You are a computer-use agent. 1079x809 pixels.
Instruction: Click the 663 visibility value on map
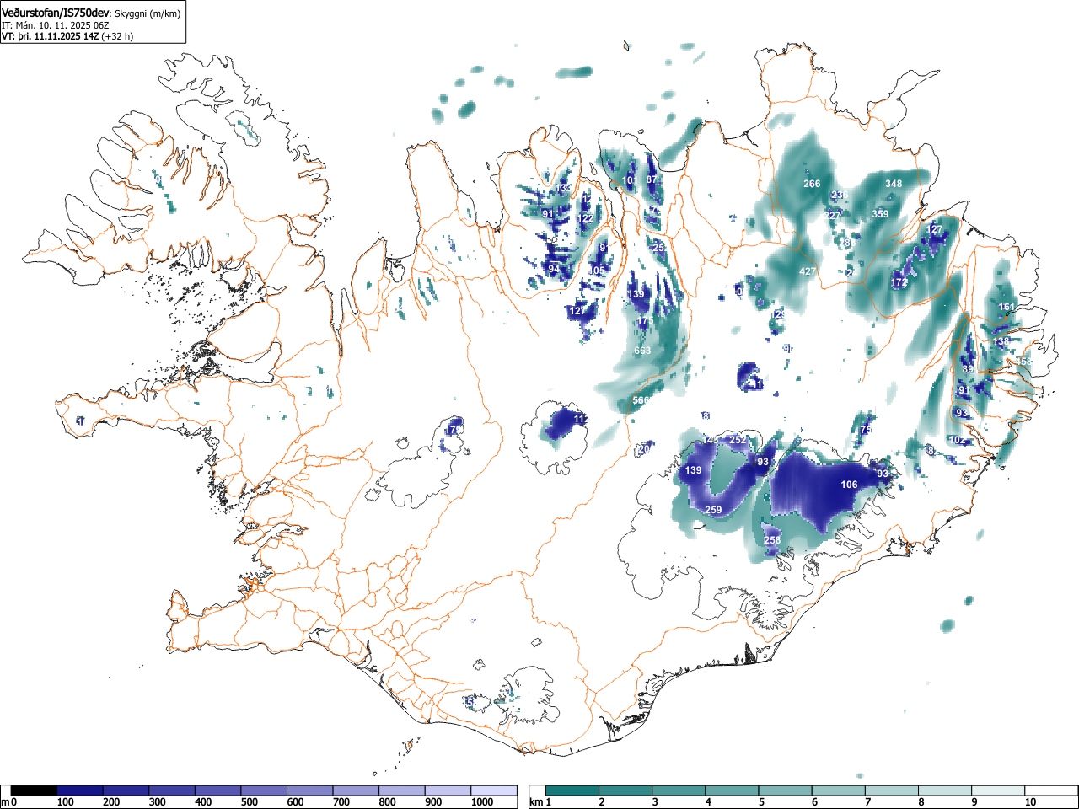coord(642,351)
